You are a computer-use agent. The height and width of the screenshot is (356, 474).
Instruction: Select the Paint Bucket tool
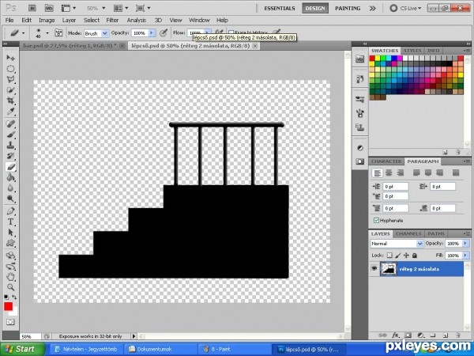click(10, 177)
